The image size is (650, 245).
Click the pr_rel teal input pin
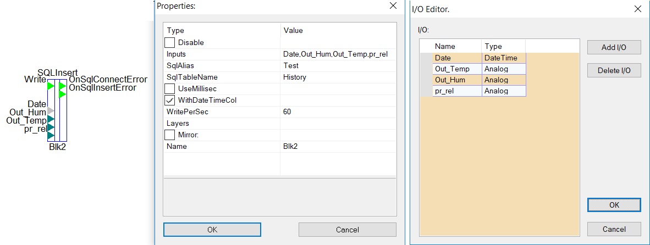(x=51, y=136)
